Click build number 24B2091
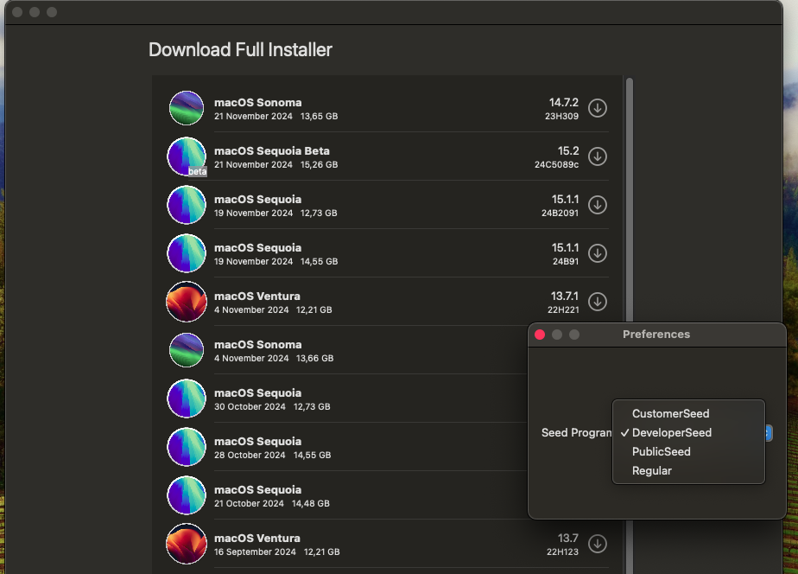The height and width of the screenshot is (574, 798). [560, 213]
